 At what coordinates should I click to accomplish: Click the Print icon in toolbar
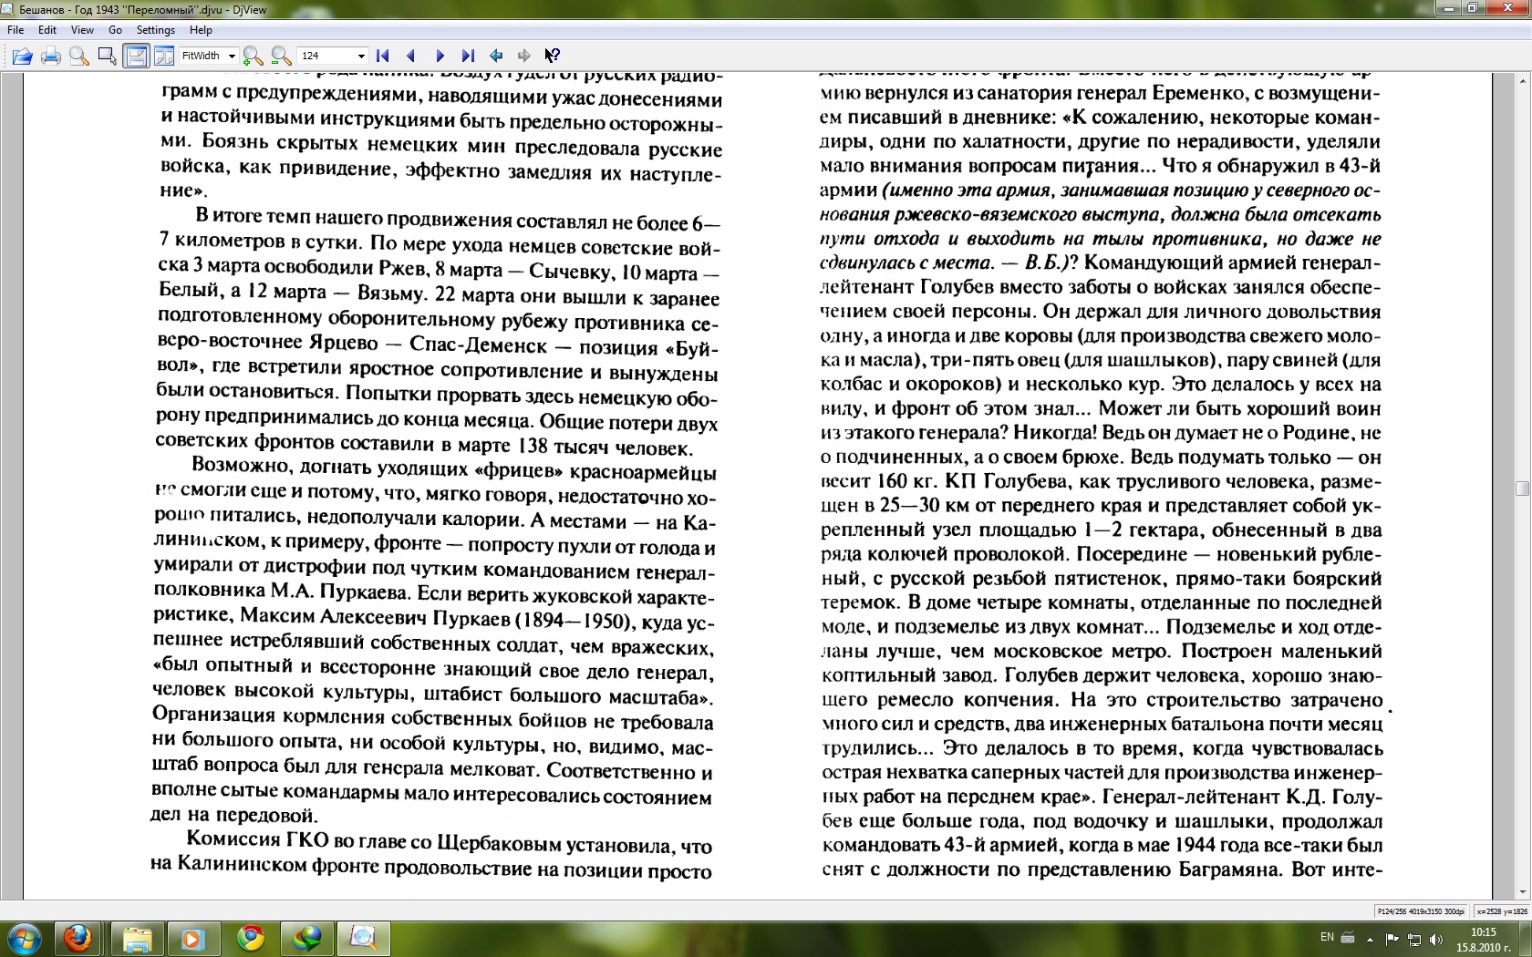tap(51, 57)
